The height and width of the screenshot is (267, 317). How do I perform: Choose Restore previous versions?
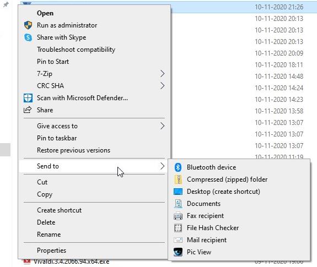tap(94, 150)
